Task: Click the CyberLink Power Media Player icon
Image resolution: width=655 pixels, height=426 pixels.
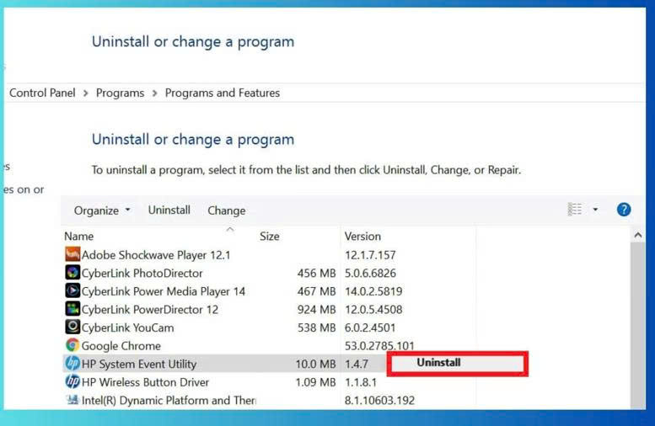Action: pos(72,291)
